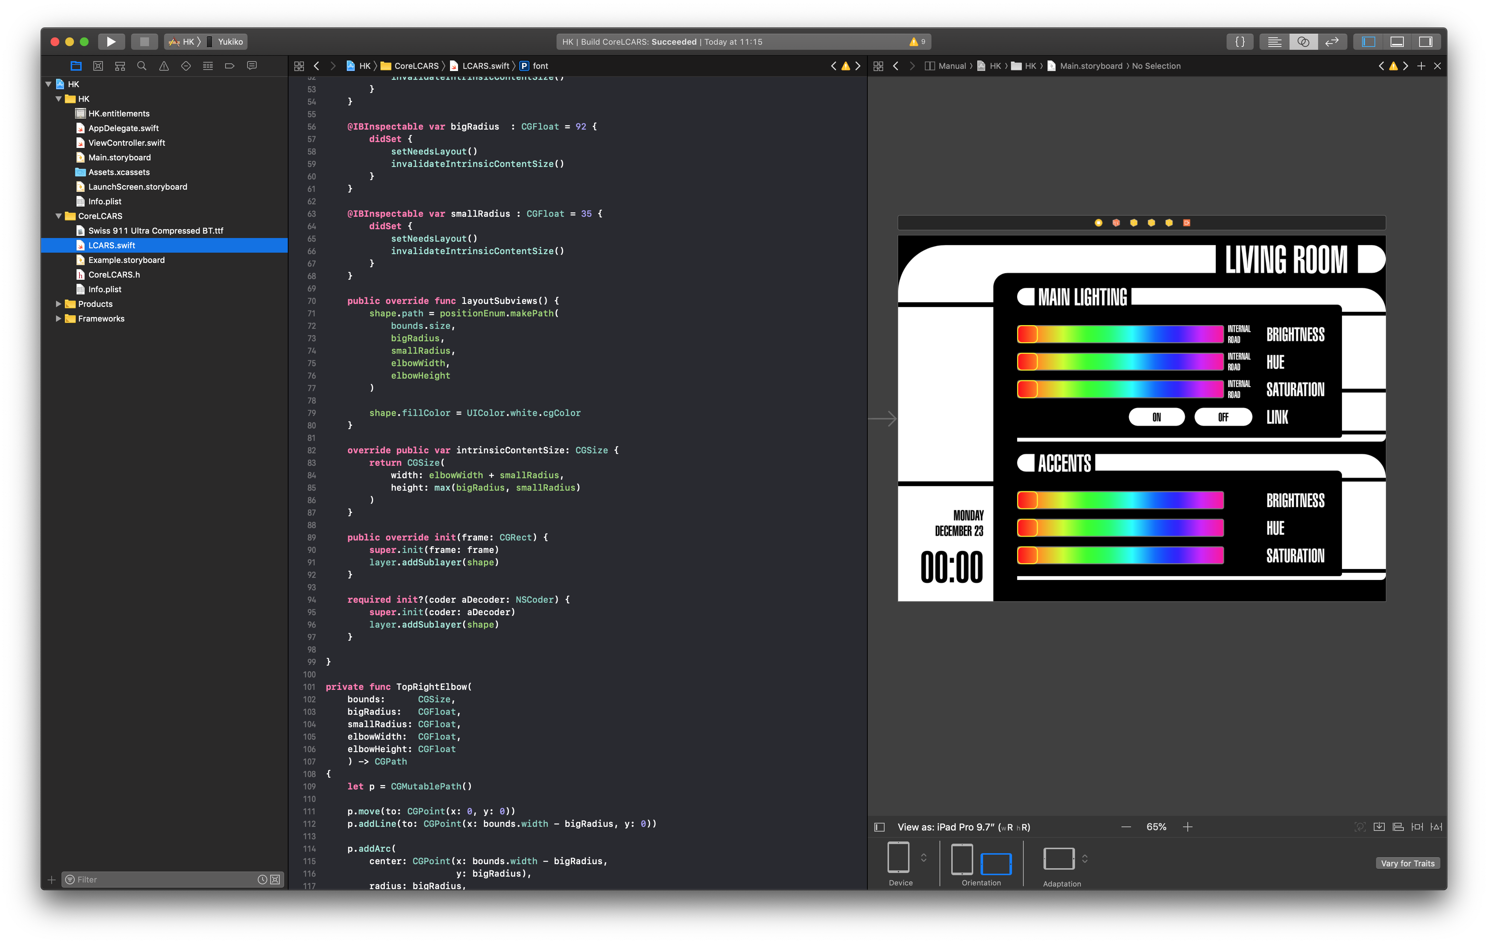Open the Debug navigator
This screenshot has height=944, width=1488.
click(x=208, y=66)
